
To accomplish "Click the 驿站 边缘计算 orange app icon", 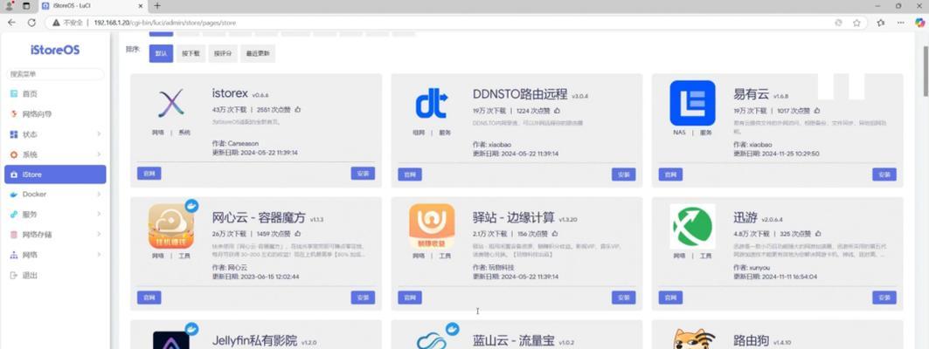I will click(x=432, y=226).
